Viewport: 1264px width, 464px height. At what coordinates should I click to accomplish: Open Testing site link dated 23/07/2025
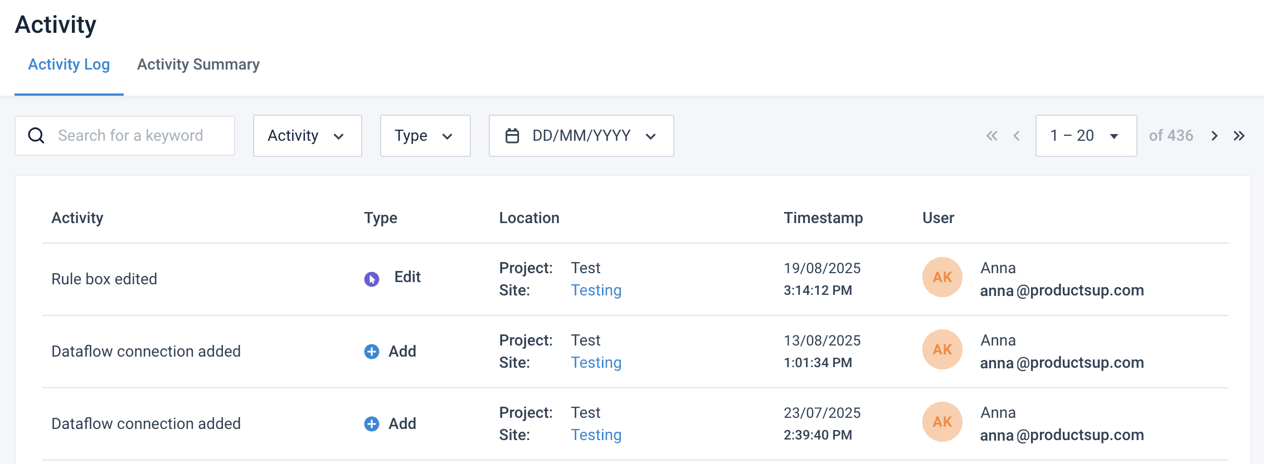(x=596, y=435)
